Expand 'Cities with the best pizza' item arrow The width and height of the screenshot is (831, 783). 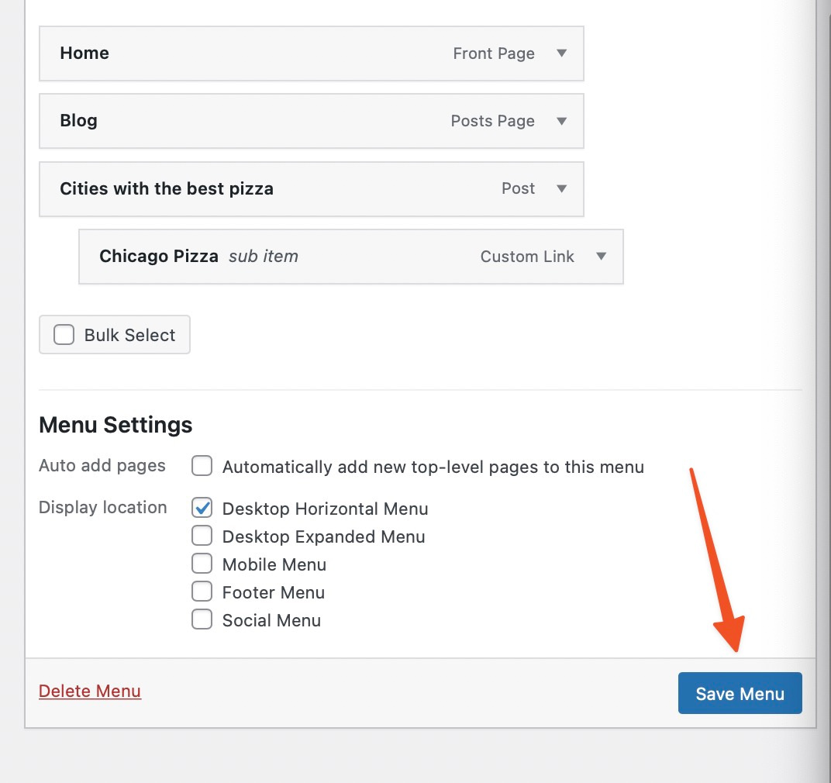(x=562, y=188)
